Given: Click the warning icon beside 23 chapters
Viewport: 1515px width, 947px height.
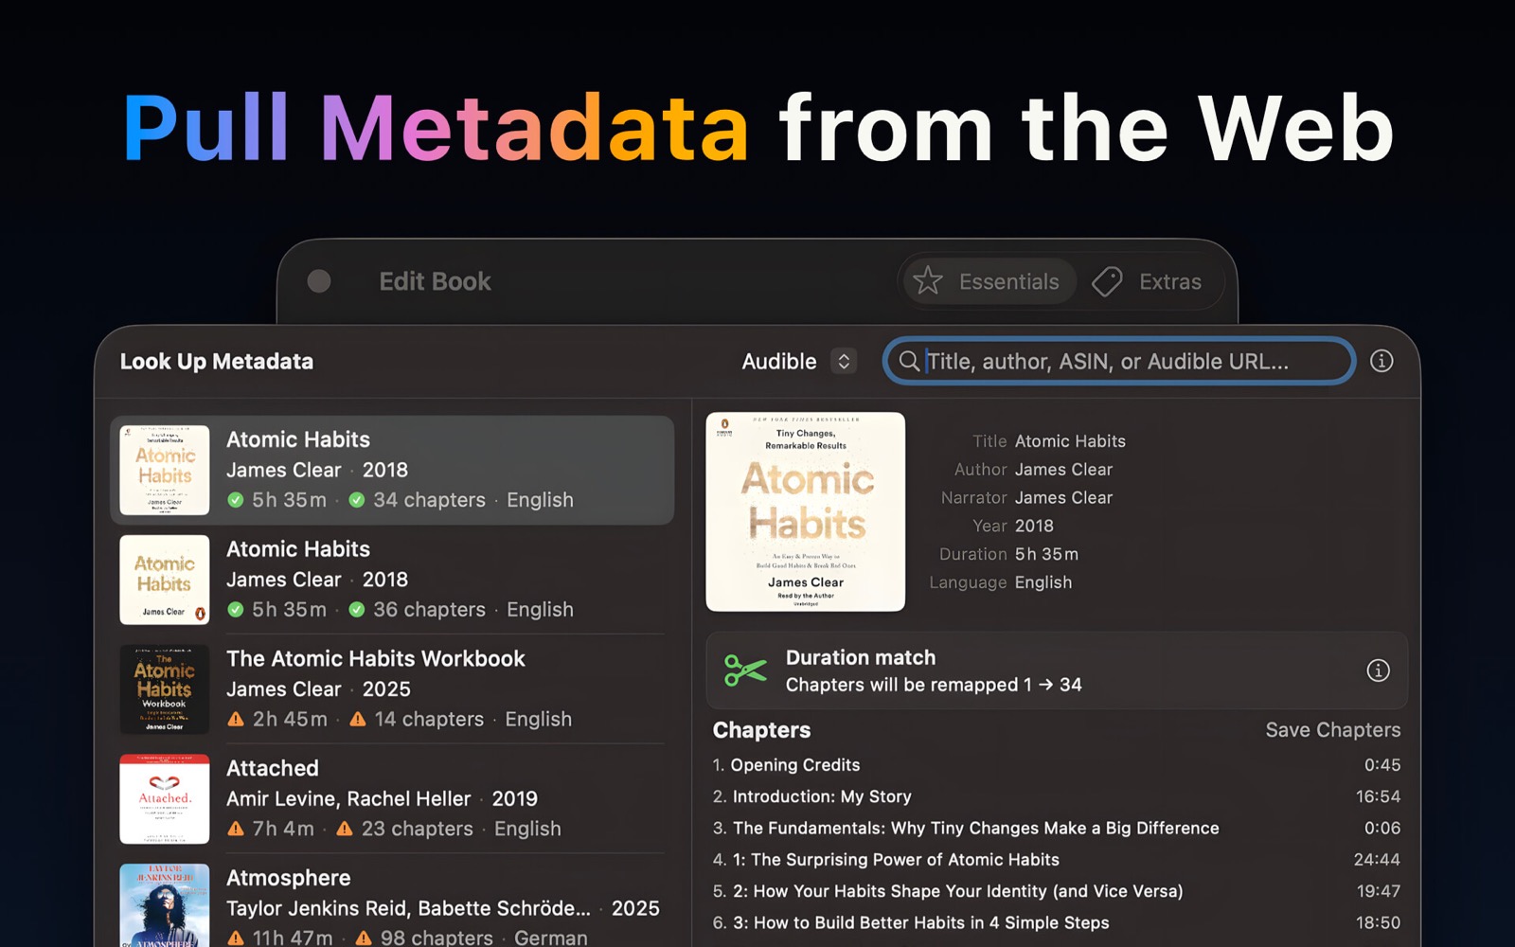Looking at the screenshot, I should click(345, 829).
